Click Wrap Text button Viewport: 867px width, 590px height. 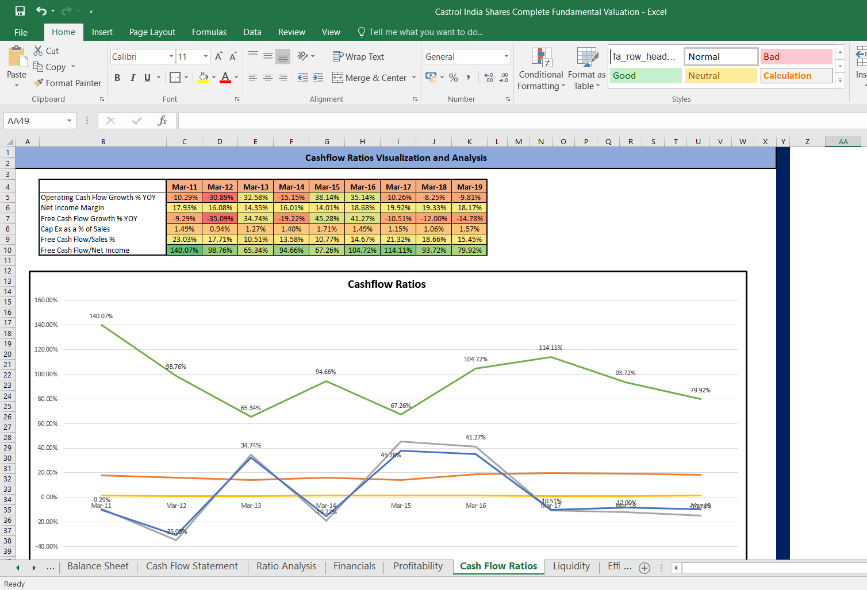coord(358,56)
